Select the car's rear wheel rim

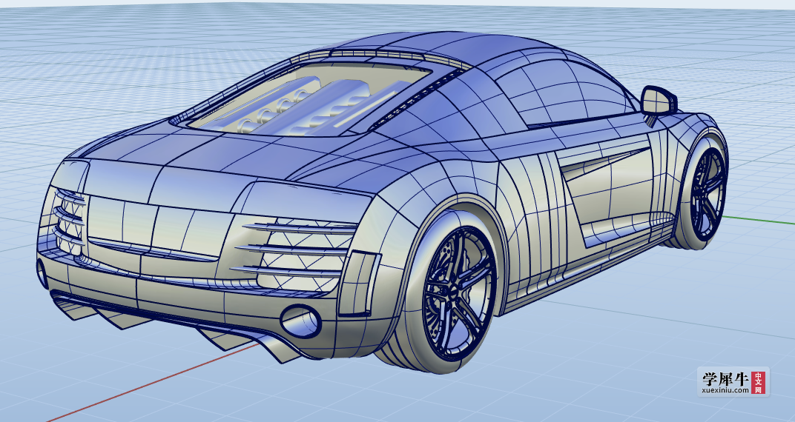(459, 294)
